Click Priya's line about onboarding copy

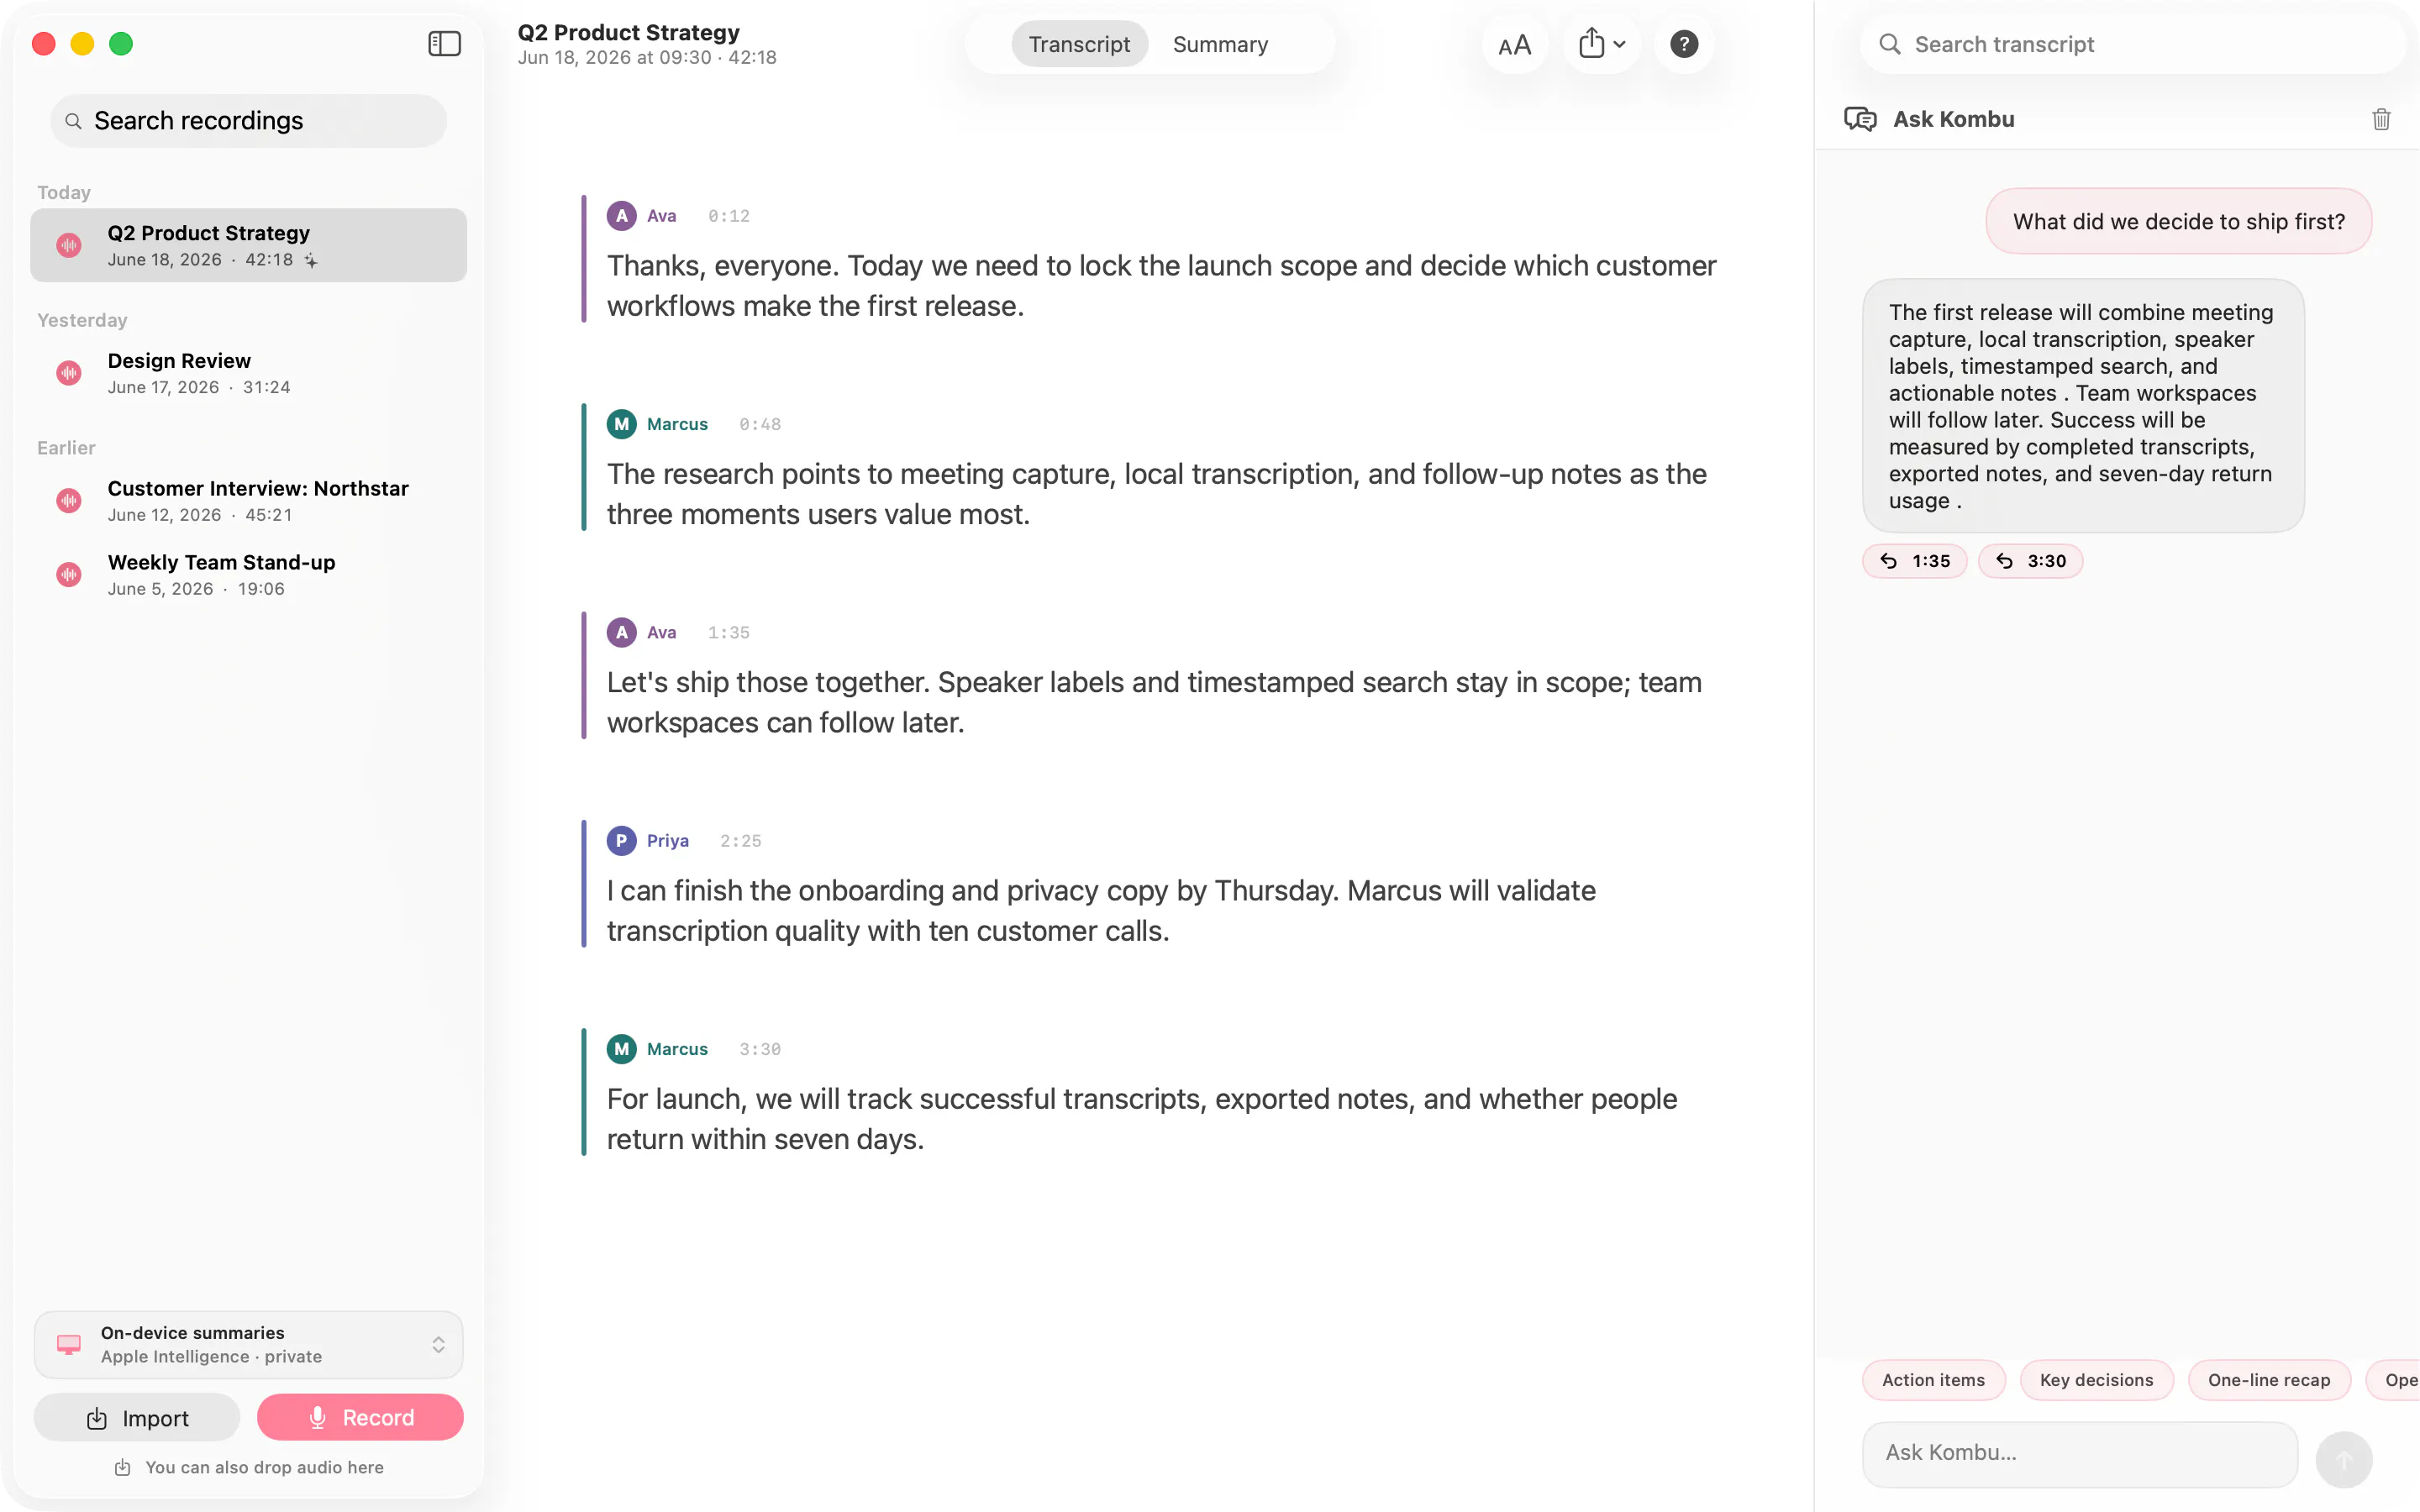1101,910
